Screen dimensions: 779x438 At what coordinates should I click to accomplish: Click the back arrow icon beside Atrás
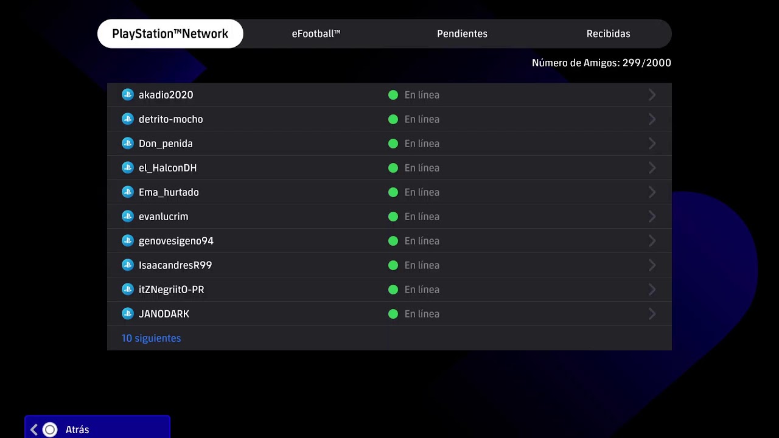click(34, 429)
